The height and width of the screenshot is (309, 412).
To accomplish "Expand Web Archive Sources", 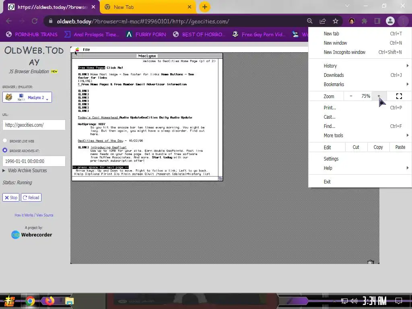I will click(x=25, y=171).
